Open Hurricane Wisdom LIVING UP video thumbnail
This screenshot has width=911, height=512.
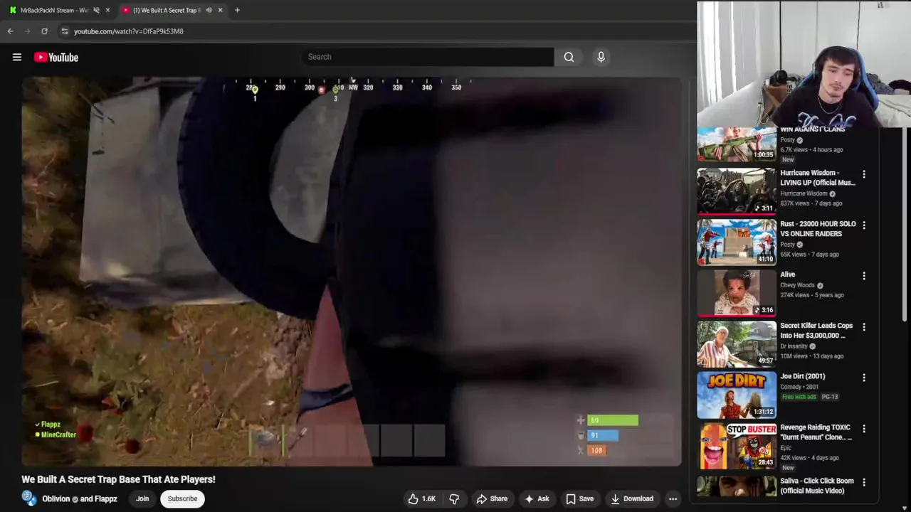tap(737, 191)
